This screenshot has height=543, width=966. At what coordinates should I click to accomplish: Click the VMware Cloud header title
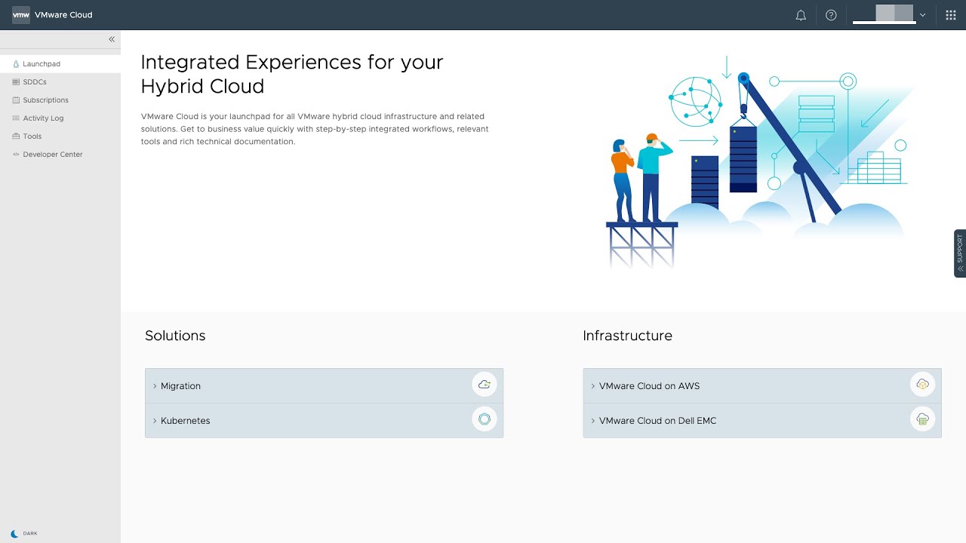point(63,15)
